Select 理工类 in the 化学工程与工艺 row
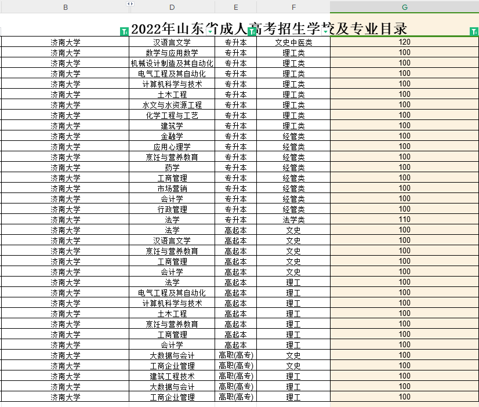 tap(293, 115)
